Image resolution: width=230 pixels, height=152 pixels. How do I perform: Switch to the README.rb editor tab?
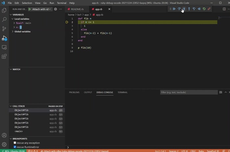[78, 9]
